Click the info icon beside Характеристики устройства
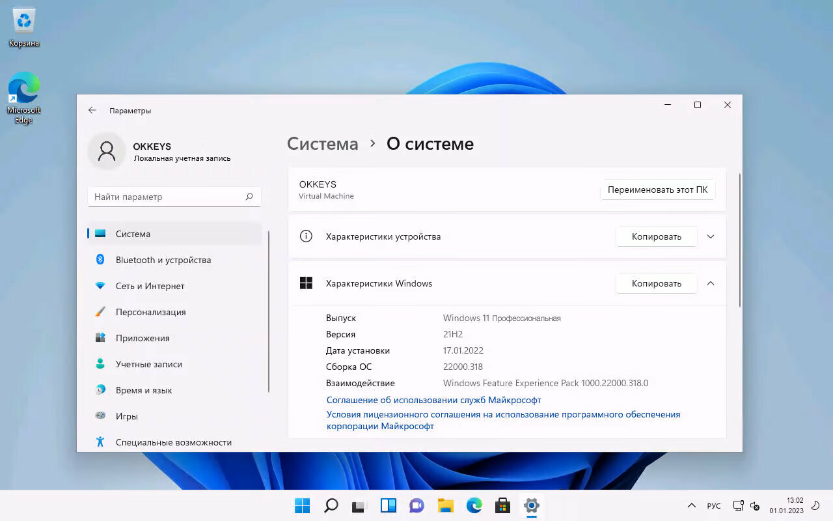 coord(306,236)
